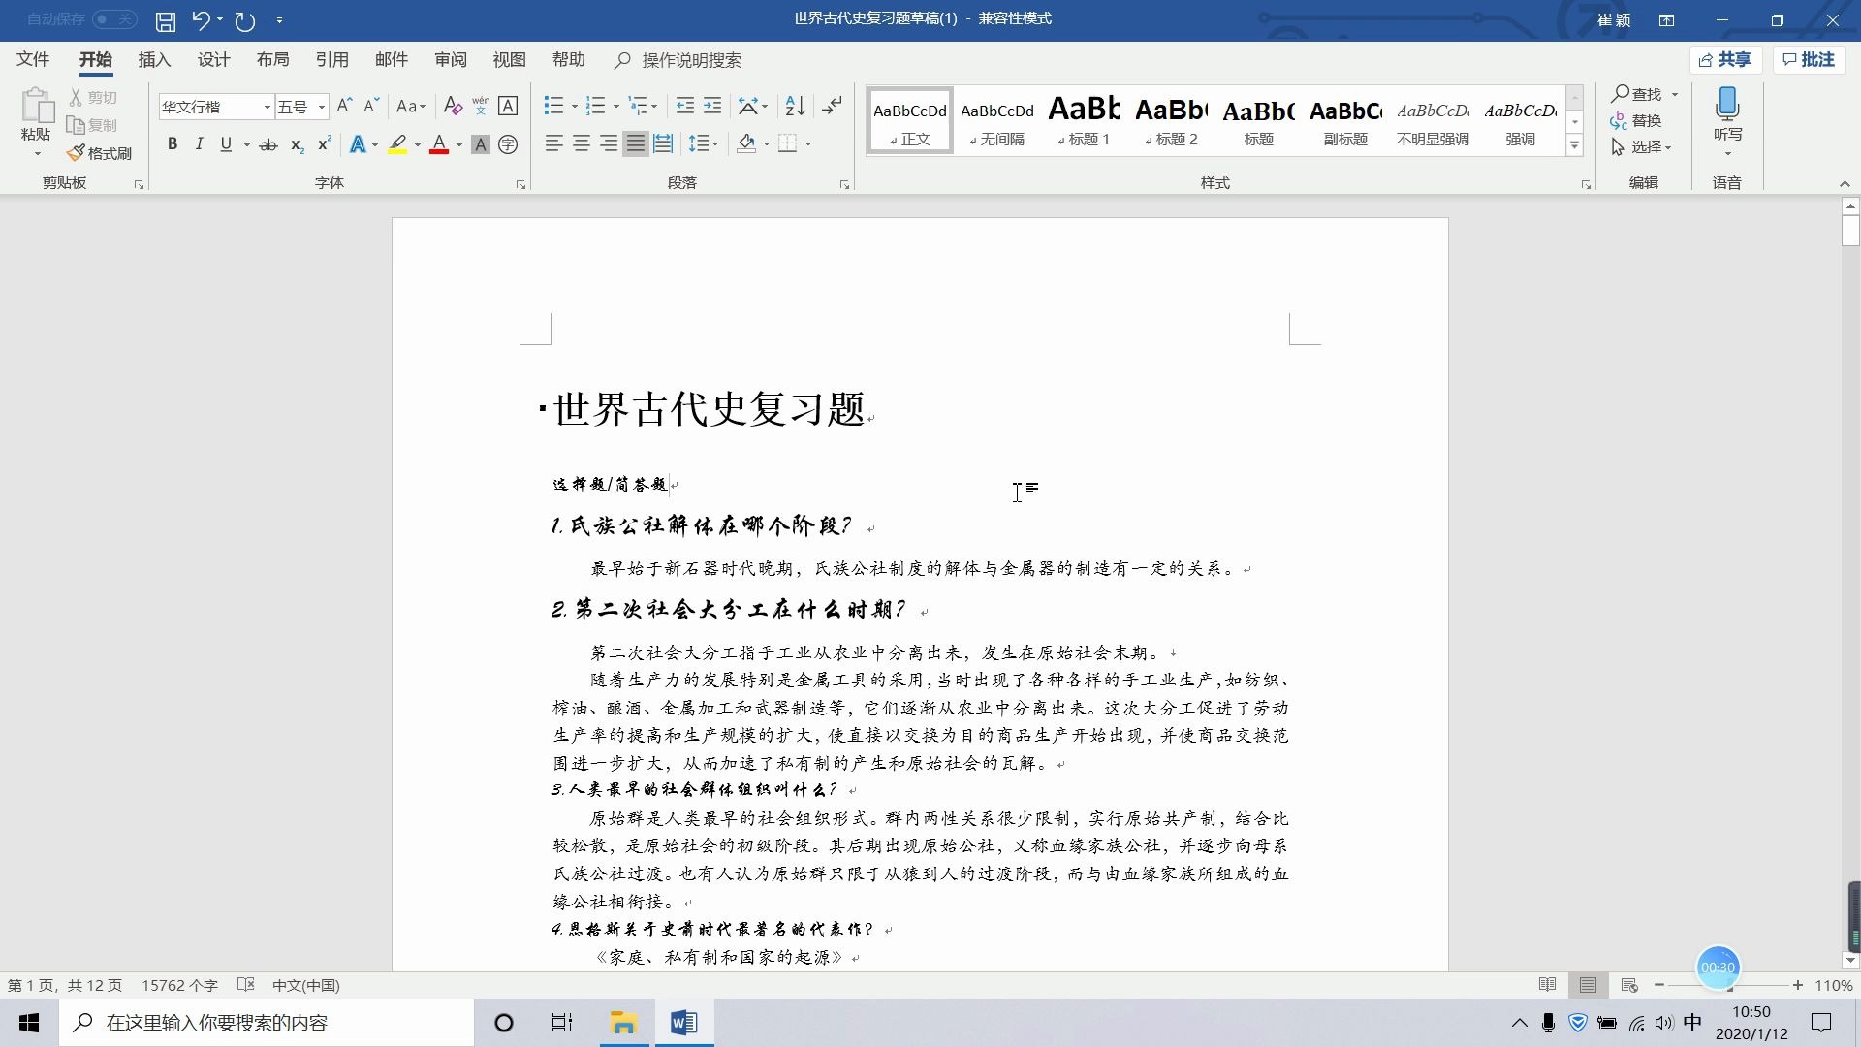Image resolution: width=1861 pixels, height=1047 pixels.
Task: Toggle the AutoSave (自动保存) switch
Action: [x=114, y=19]
